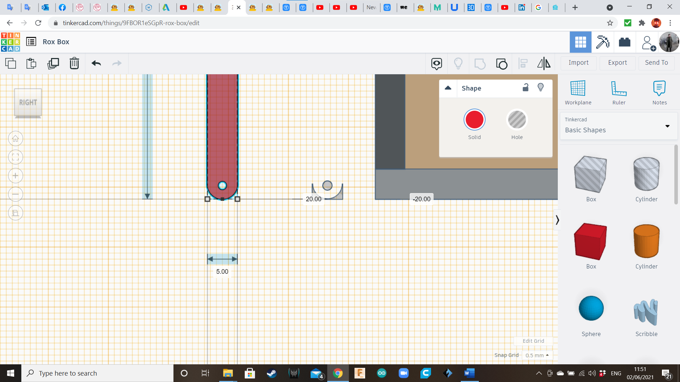Collapse the Shape panel arrow
This screenshot has height=382, width=680.
[448, 88]
